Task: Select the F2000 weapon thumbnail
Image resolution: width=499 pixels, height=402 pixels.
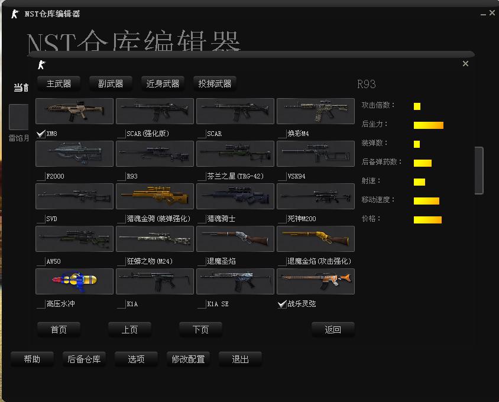Action: [x=74, y=154]
